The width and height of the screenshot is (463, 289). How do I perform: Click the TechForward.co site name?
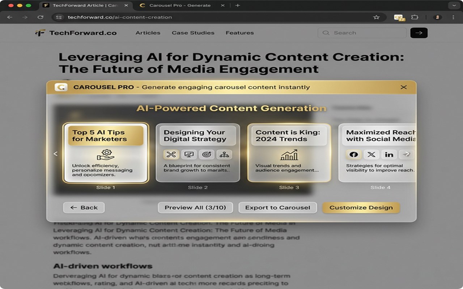tap(83, 33)
